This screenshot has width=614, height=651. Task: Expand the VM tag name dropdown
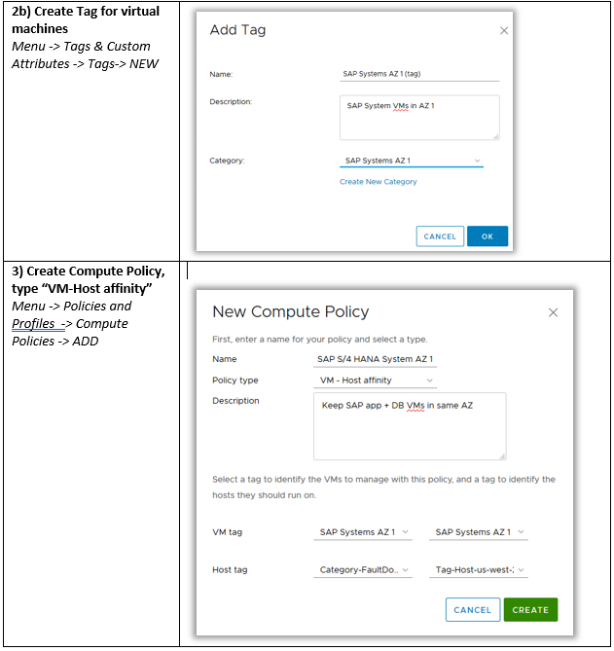point(480,532)
